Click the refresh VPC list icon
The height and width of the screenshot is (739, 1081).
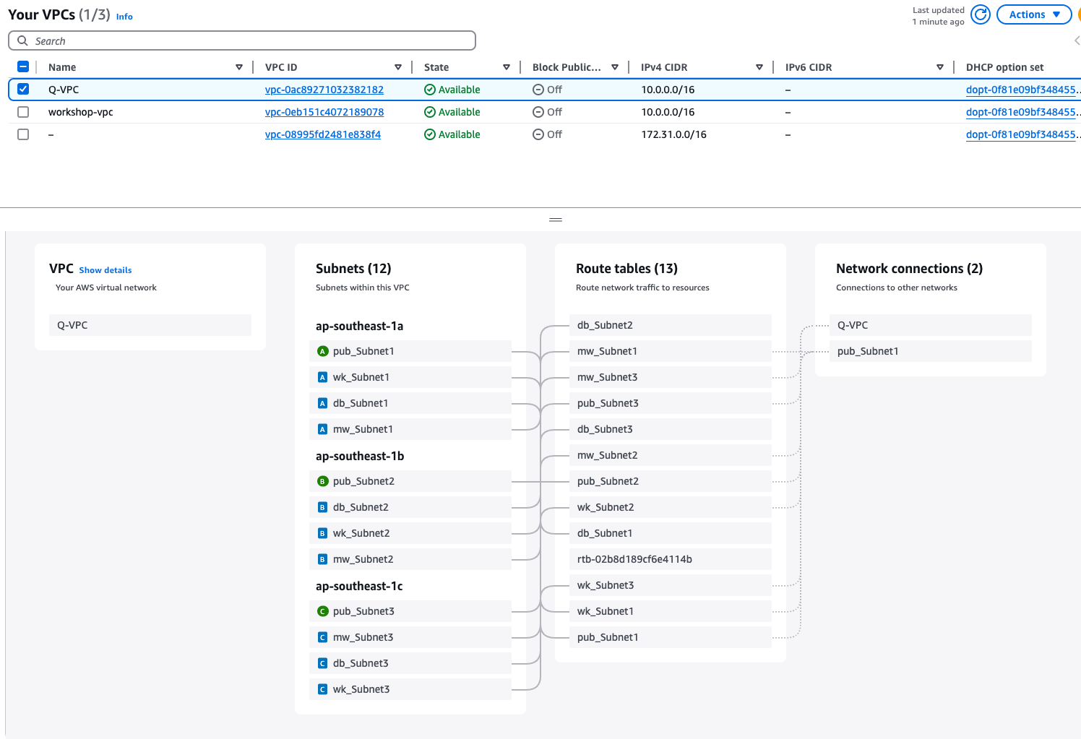(980, 14)
